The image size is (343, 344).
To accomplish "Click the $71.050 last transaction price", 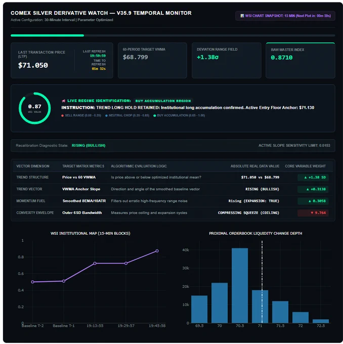I will point(33,65).
